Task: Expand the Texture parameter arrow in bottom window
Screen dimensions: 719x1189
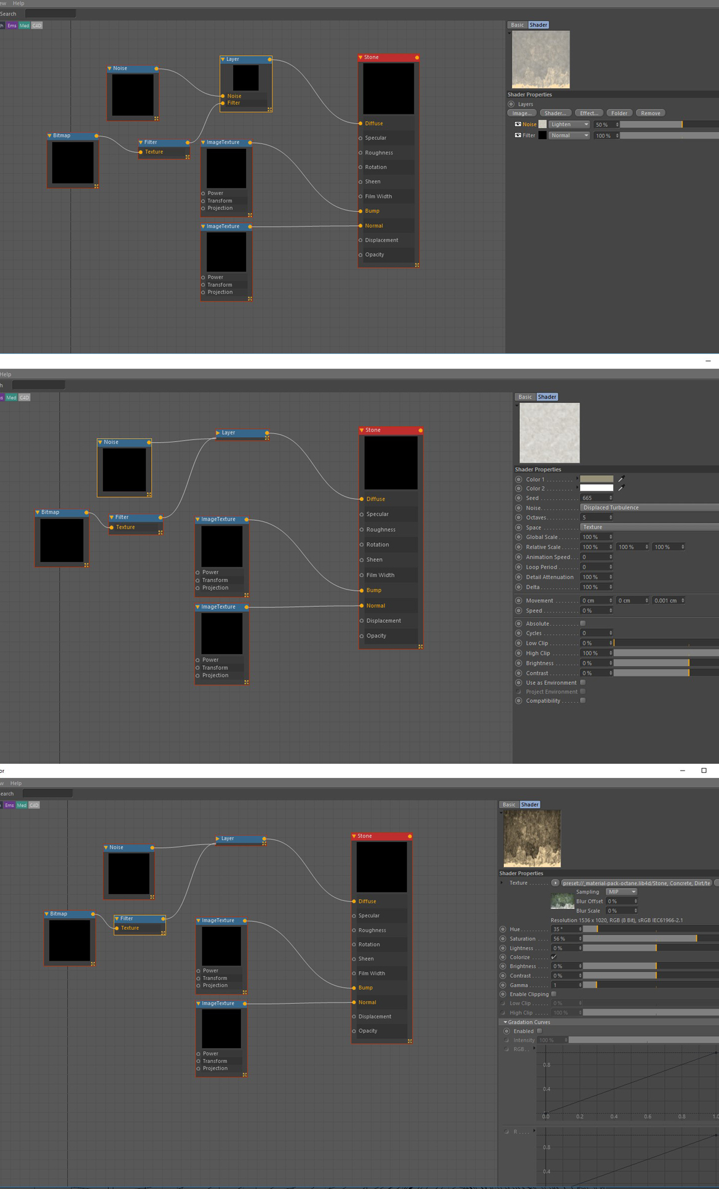Action: (502, 883)
